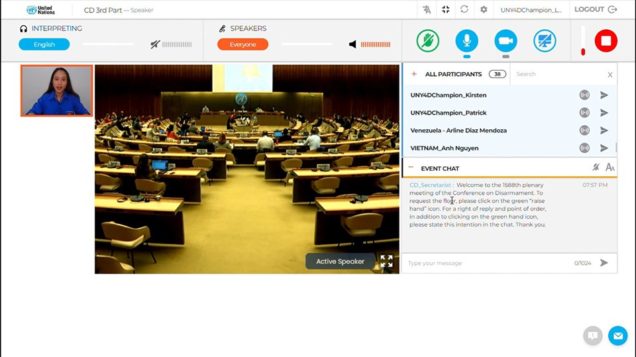Click the red stop button
The height and width of the screenshot is (357, 636).
click(x=606, y=41)
